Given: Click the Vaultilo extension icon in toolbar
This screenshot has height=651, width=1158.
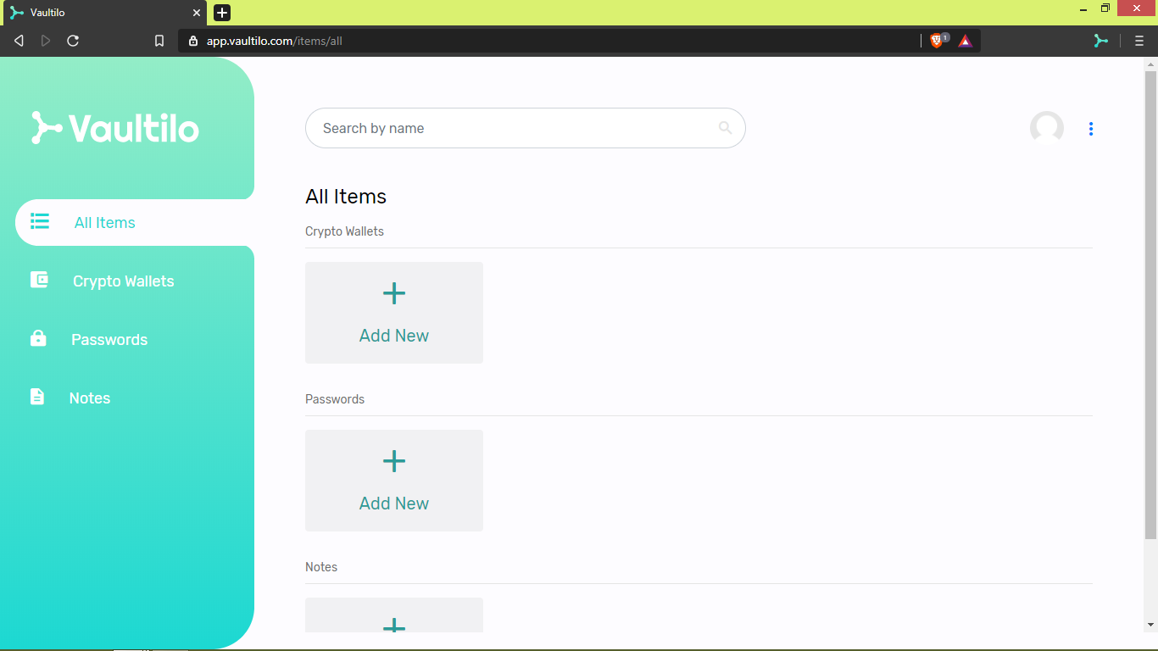Looking at the screenshot, I should pos(1100,41).
